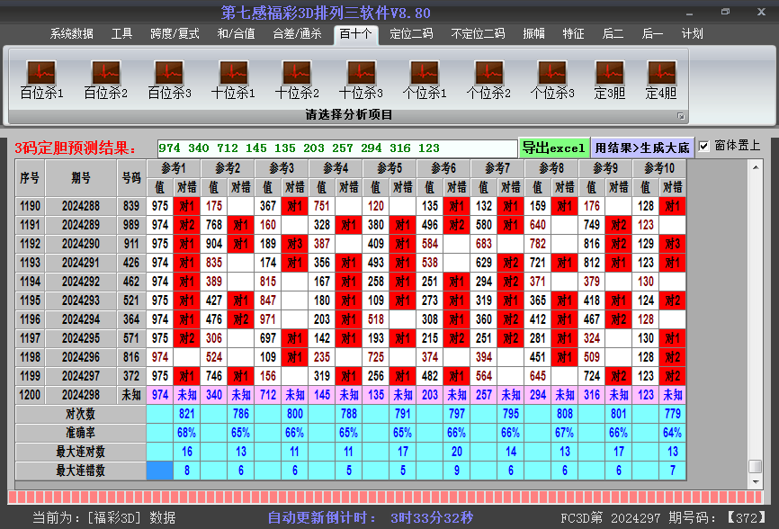Click the 准确率 summary row label
The image size is (779, 529).
pos(80,433)
